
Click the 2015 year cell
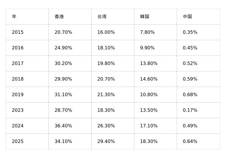tap(27, 32)
